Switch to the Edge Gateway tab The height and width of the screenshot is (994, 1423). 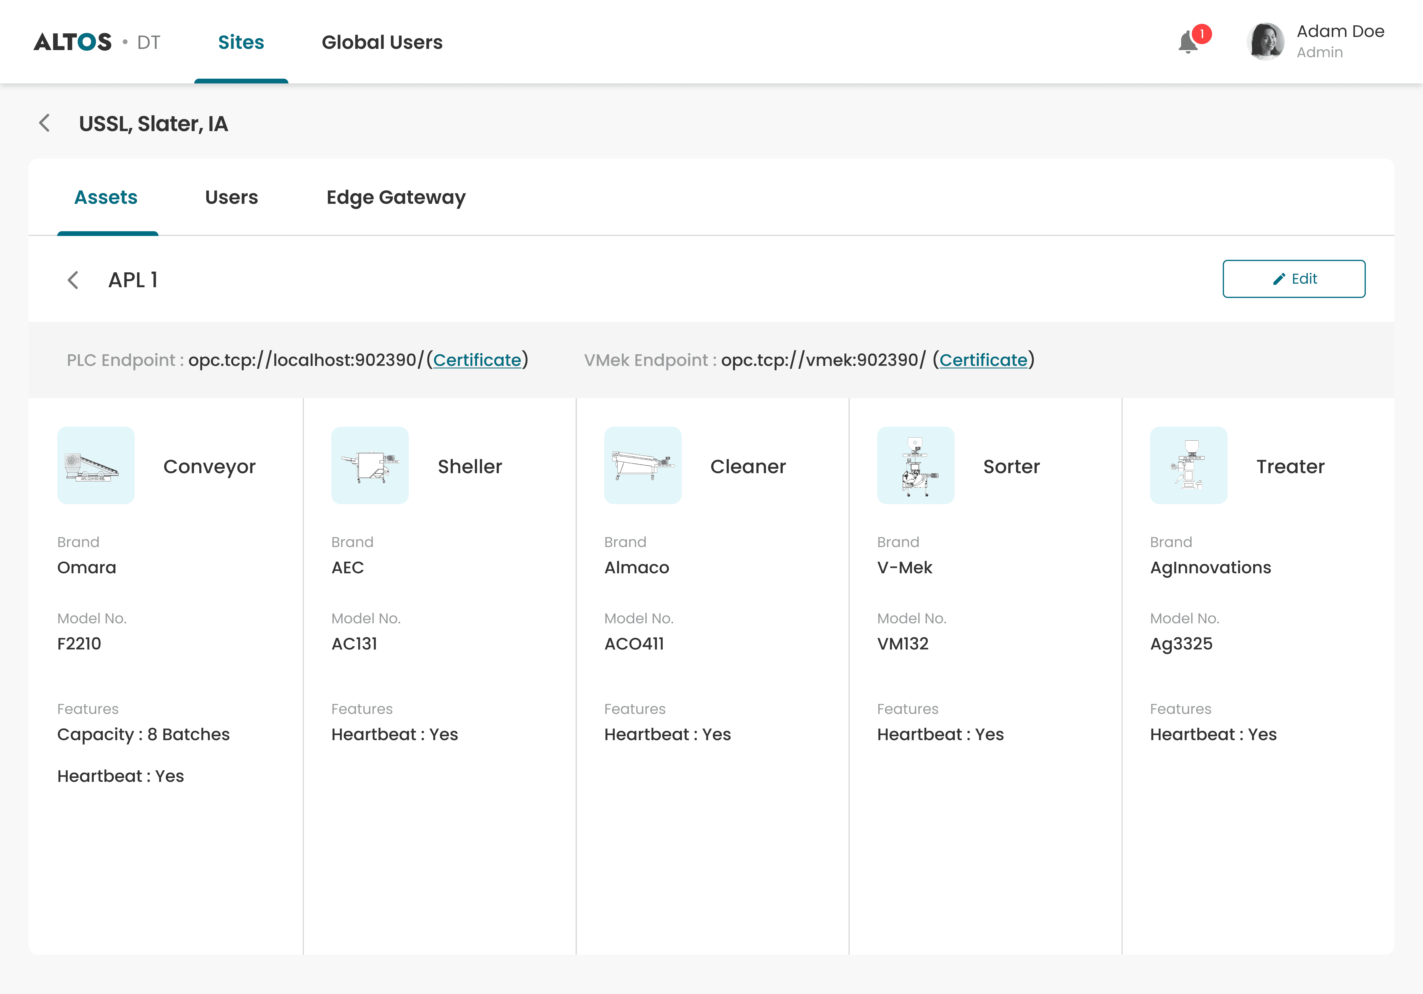(395, 197)
